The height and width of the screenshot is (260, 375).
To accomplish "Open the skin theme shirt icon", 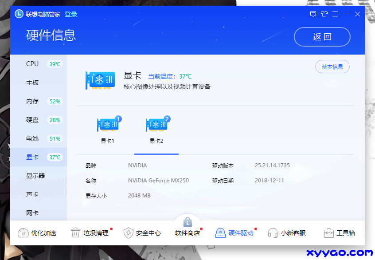I will point(324,14).
